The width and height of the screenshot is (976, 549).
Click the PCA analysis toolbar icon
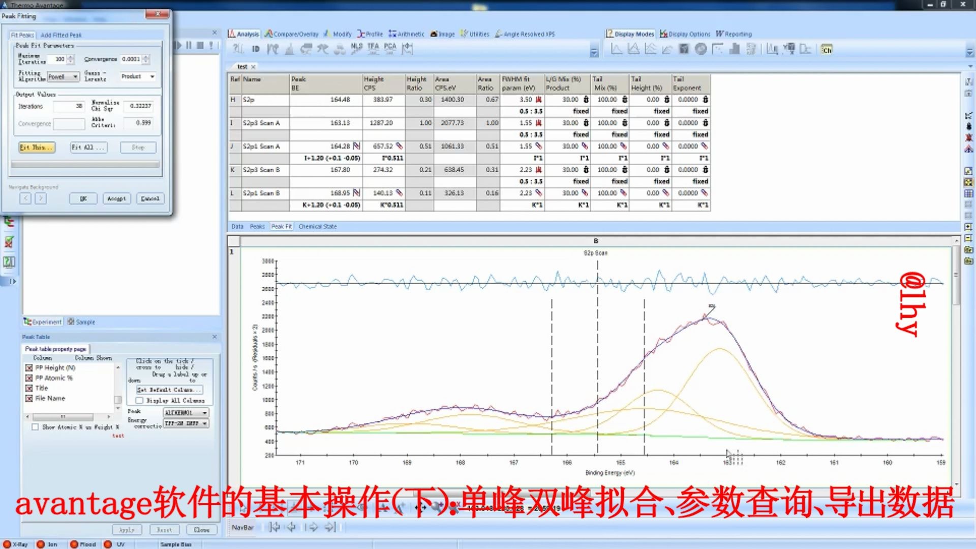[390, 49]
